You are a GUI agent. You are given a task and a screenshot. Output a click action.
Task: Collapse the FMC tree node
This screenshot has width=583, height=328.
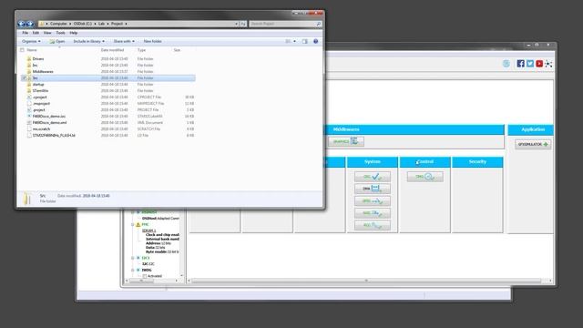click(133, 225)
